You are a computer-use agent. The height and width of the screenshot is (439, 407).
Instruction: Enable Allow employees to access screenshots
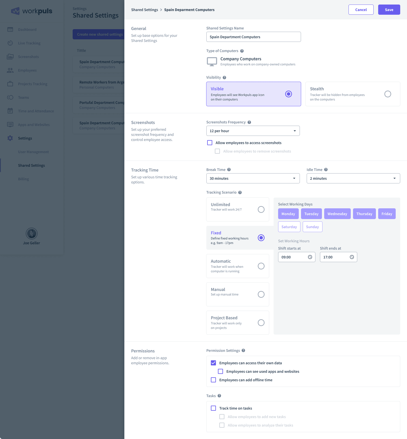(209, 143)
